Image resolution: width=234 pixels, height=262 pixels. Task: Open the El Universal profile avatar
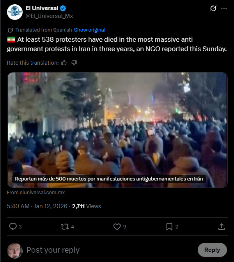15,12
